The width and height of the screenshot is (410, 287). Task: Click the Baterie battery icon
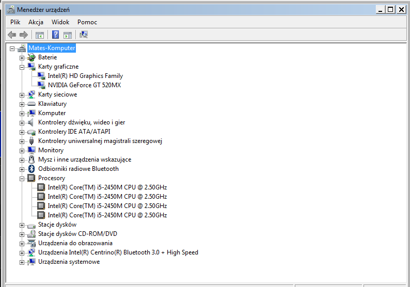(x=31, y=57)
